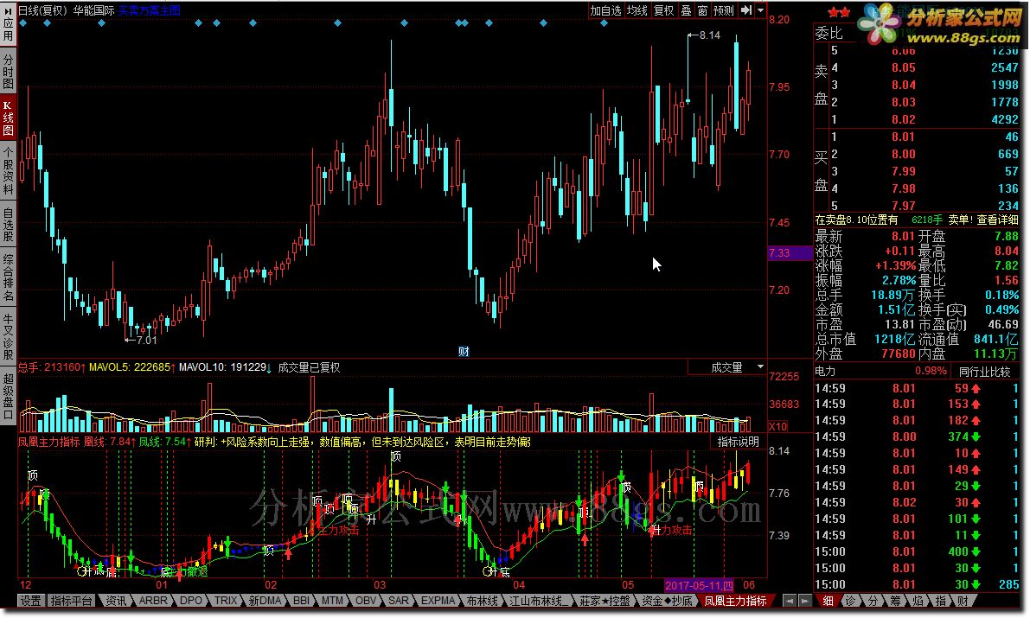Click the 加自选 toolbar button
The height and width of the screenshot is (618, 1030).
pyautogui.click(x=605, y=10)
